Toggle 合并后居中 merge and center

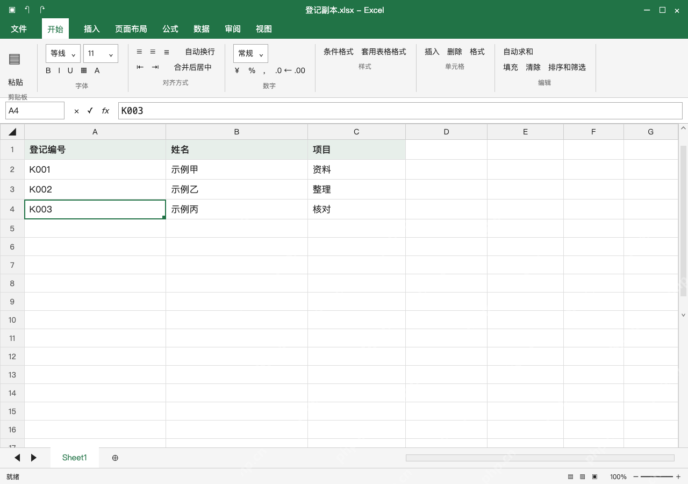click(x=193, y=67)
